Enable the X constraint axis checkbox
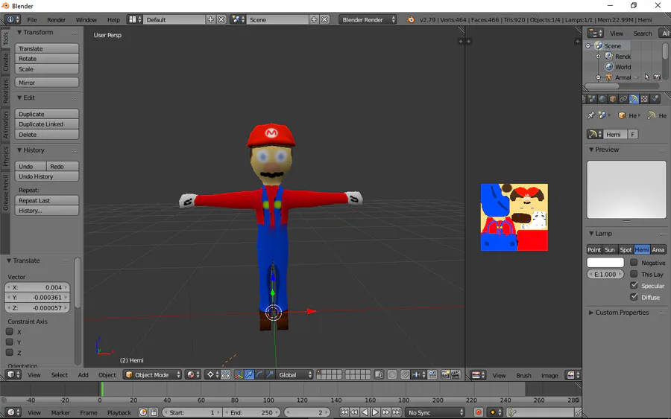The image size is (671, 419). pyautogui.click(x=10, y=331)
